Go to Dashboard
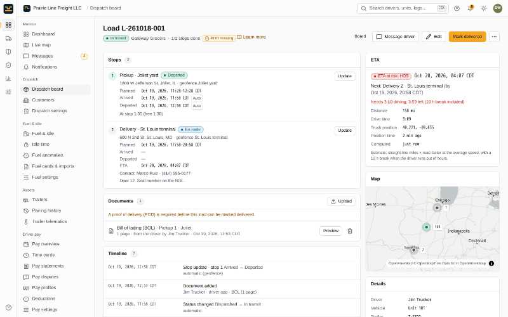 pos(55,34)
